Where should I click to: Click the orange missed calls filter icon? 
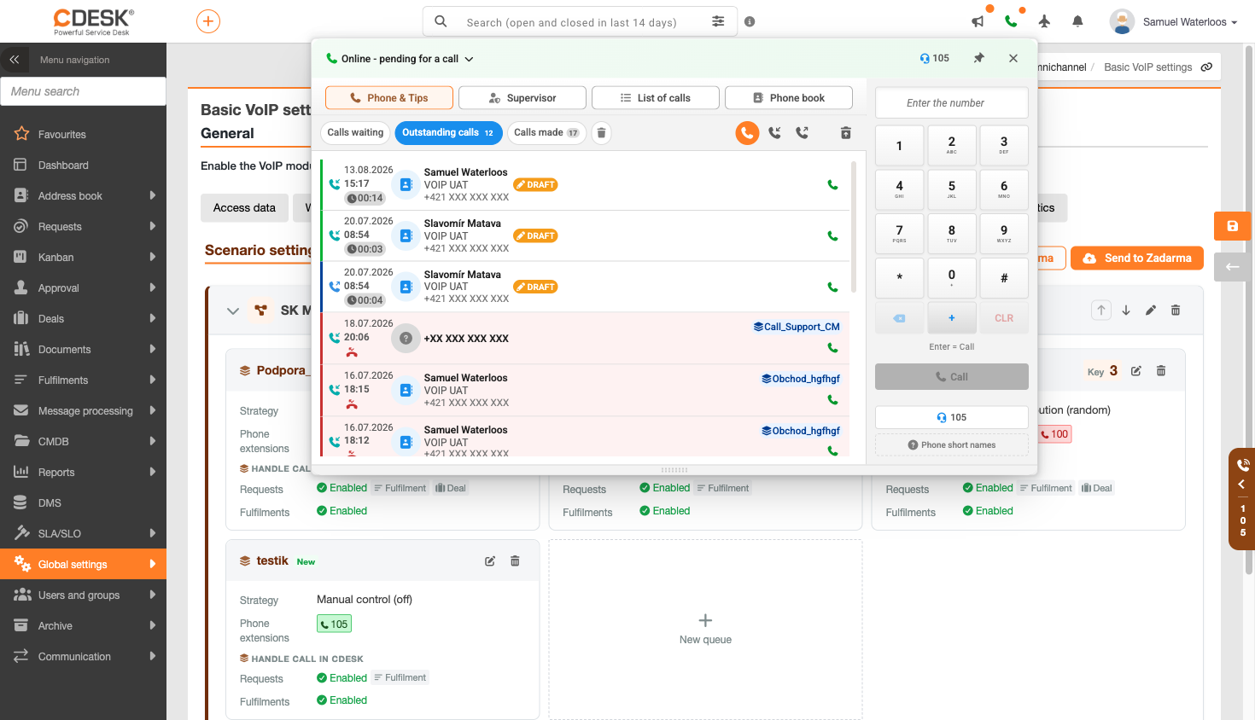point(747,133)
